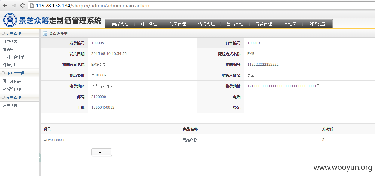
Task: Click the shipped quantity 3
Action: (323, 140)
